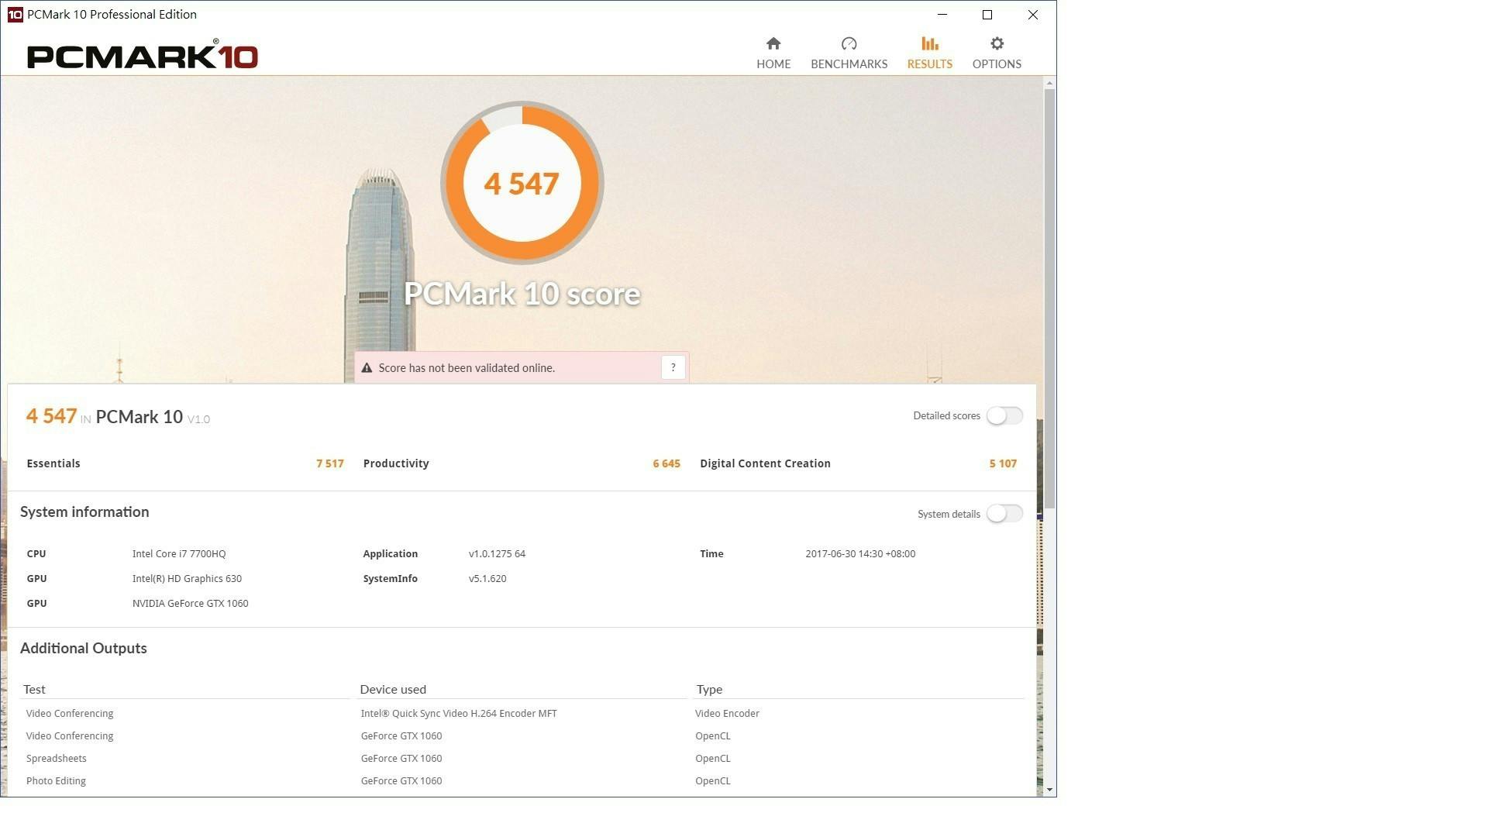Image resolution: width=1488 pixels, height=837 pixels.
Task: Close the PCMark 10 window
Action: (1033, 15)
